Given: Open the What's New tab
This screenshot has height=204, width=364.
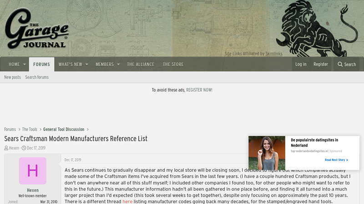Looking at the screenshot, I should 70,64.
